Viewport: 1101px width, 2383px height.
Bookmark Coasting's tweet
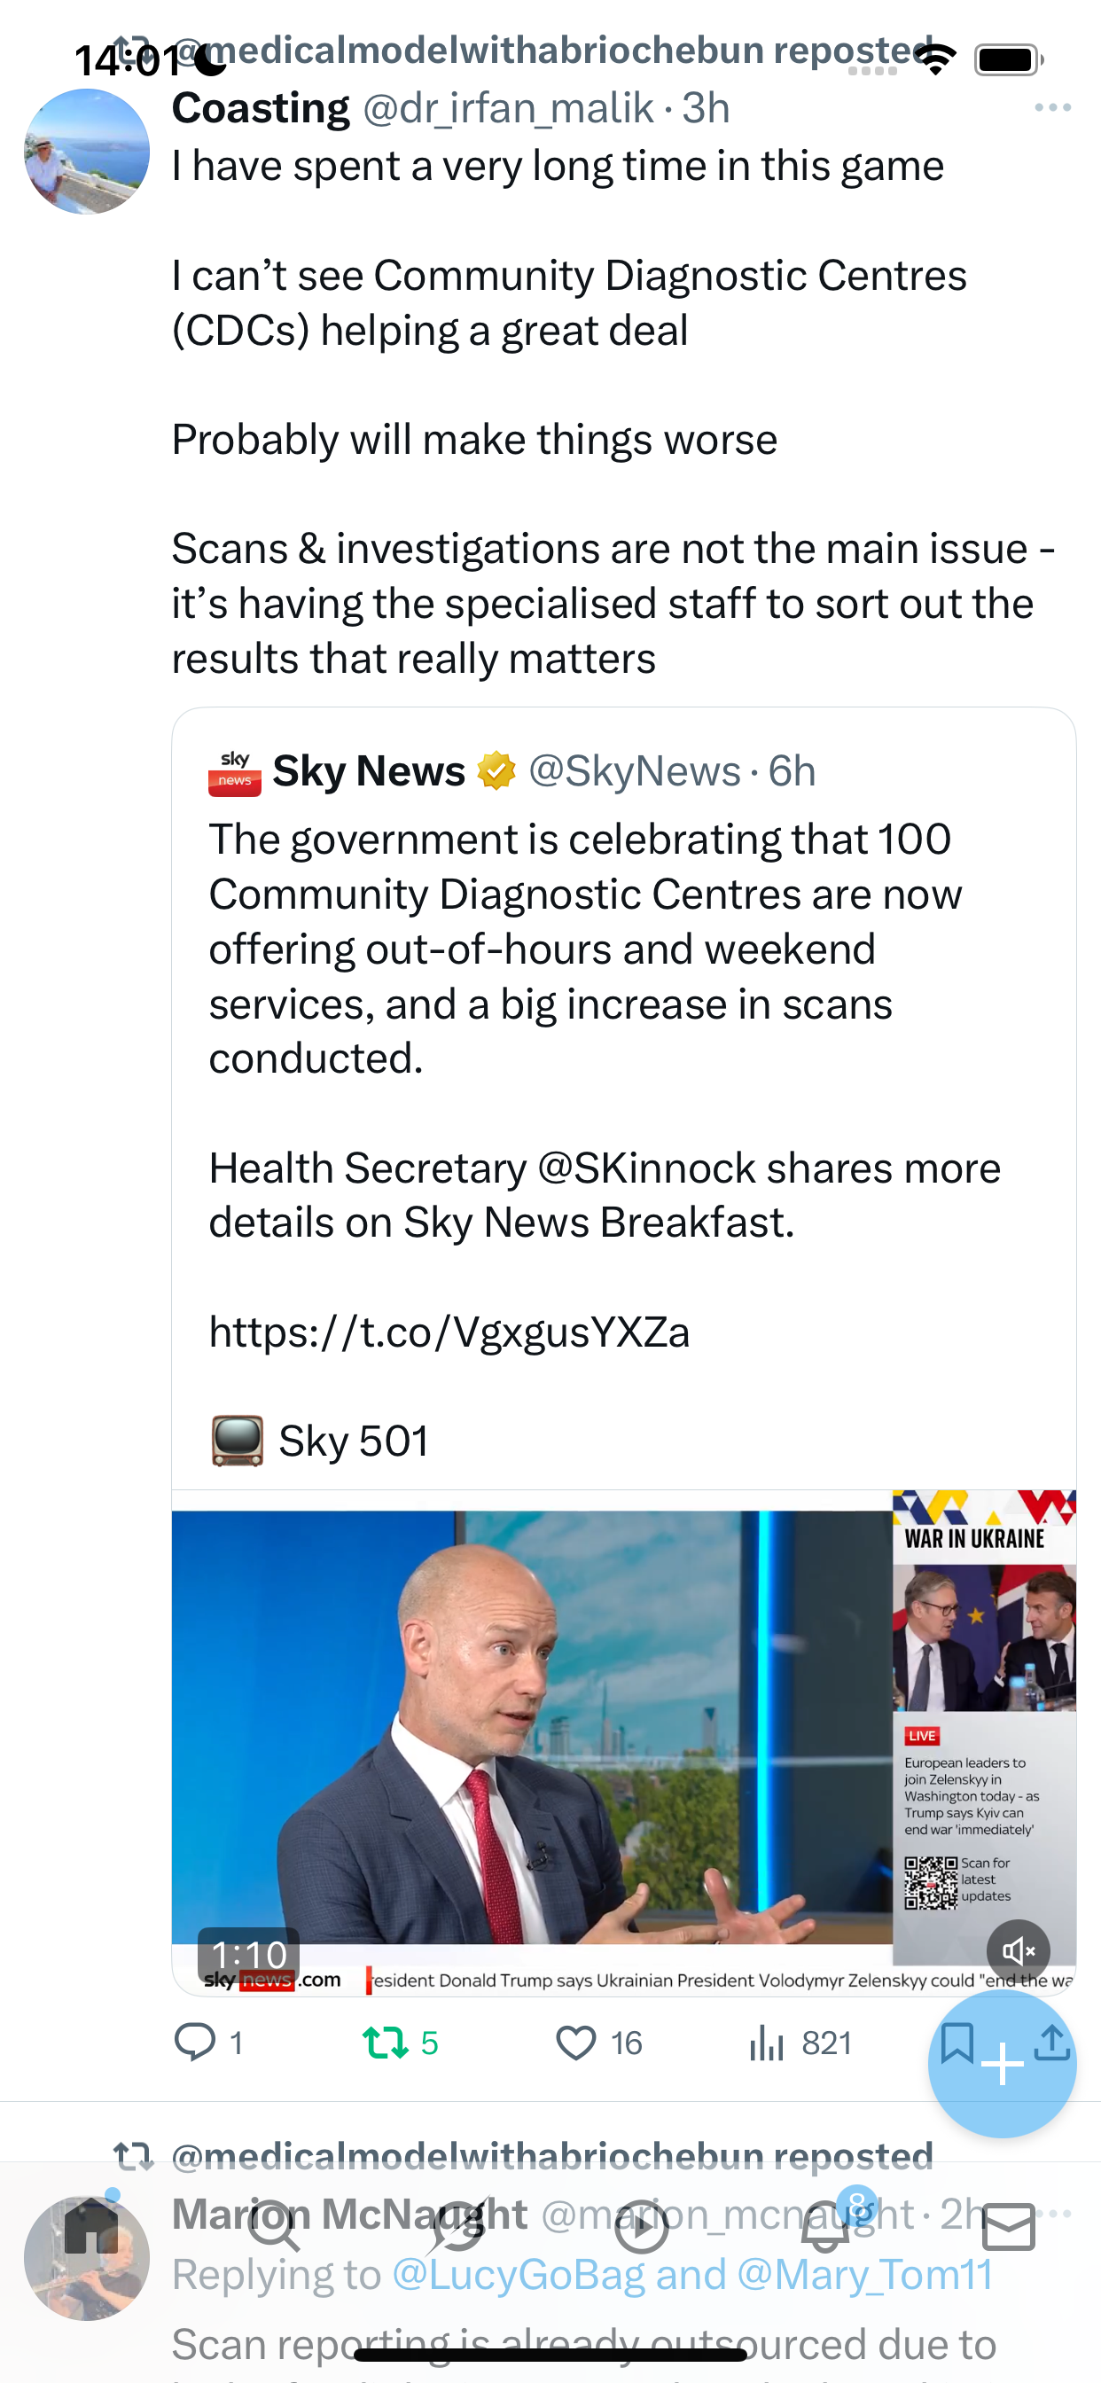pyautogui.click(x=956, y=2043)
